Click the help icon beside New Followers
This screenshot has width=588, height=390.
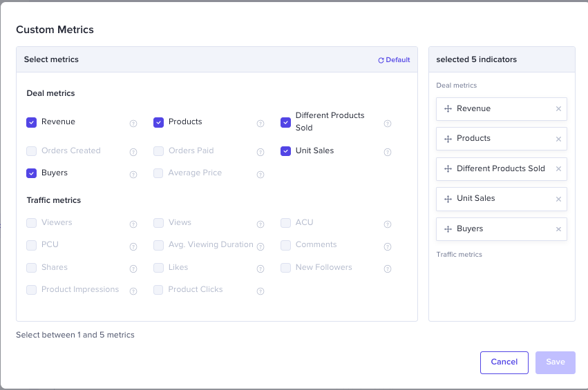pos(388,269)
